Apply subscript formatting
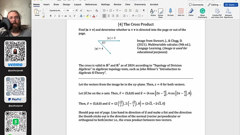 (x=70, y=16)
